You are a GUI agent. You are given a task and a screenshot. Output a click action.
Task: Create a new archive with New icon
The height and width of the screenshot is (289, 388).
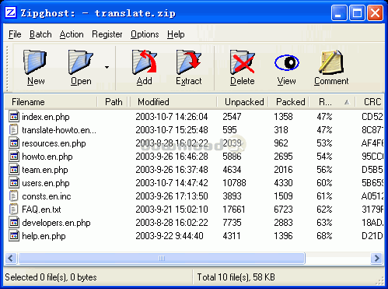point(36,62)
